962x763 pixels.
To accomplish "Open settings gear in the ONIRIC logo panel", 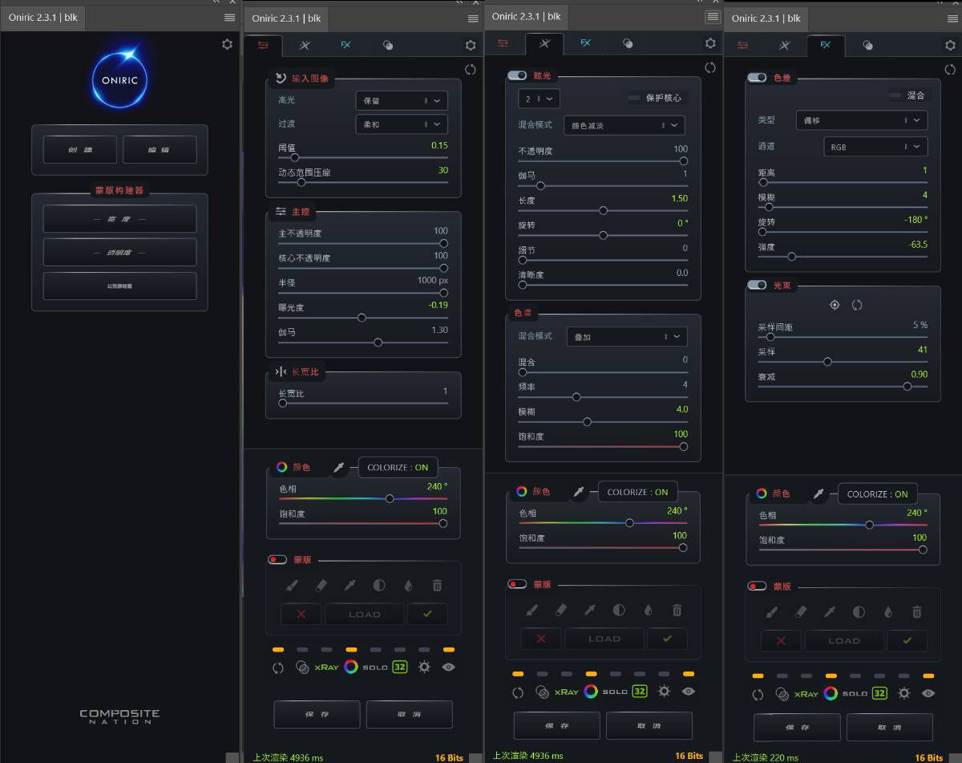I will (x=227, y=44).
